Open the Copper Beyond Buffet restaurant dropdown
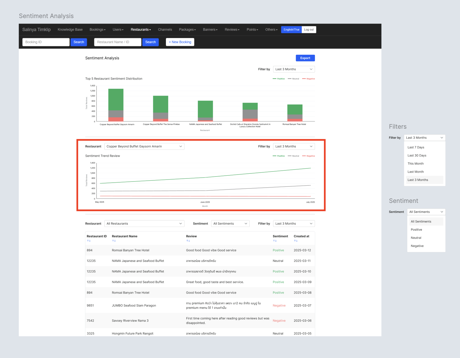 click(x=144, y=146)
